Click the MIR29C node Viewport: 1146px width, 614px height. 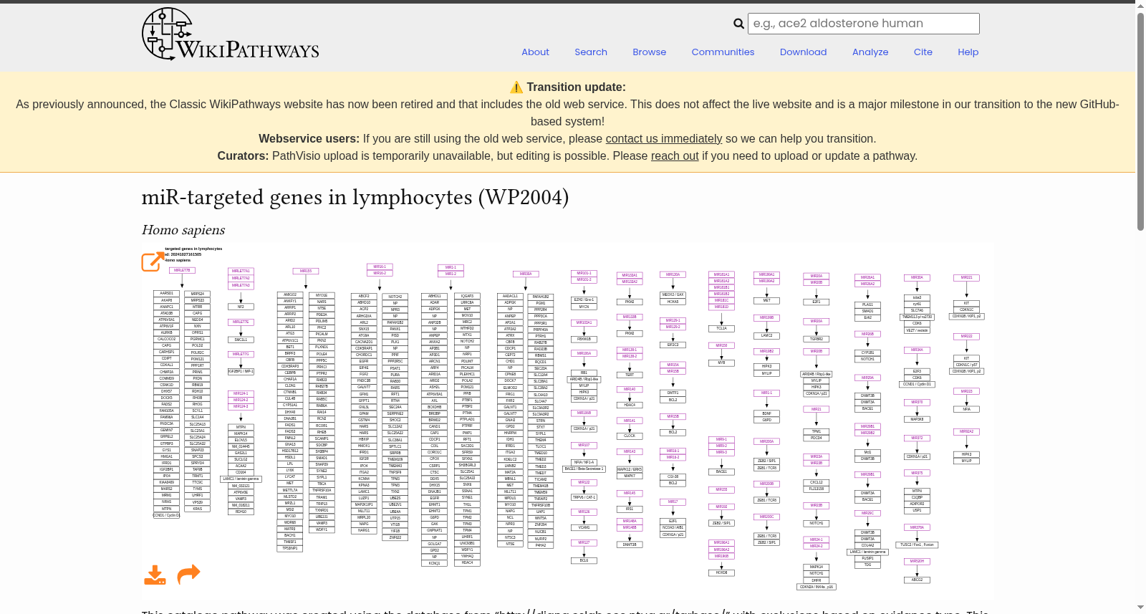867,514
